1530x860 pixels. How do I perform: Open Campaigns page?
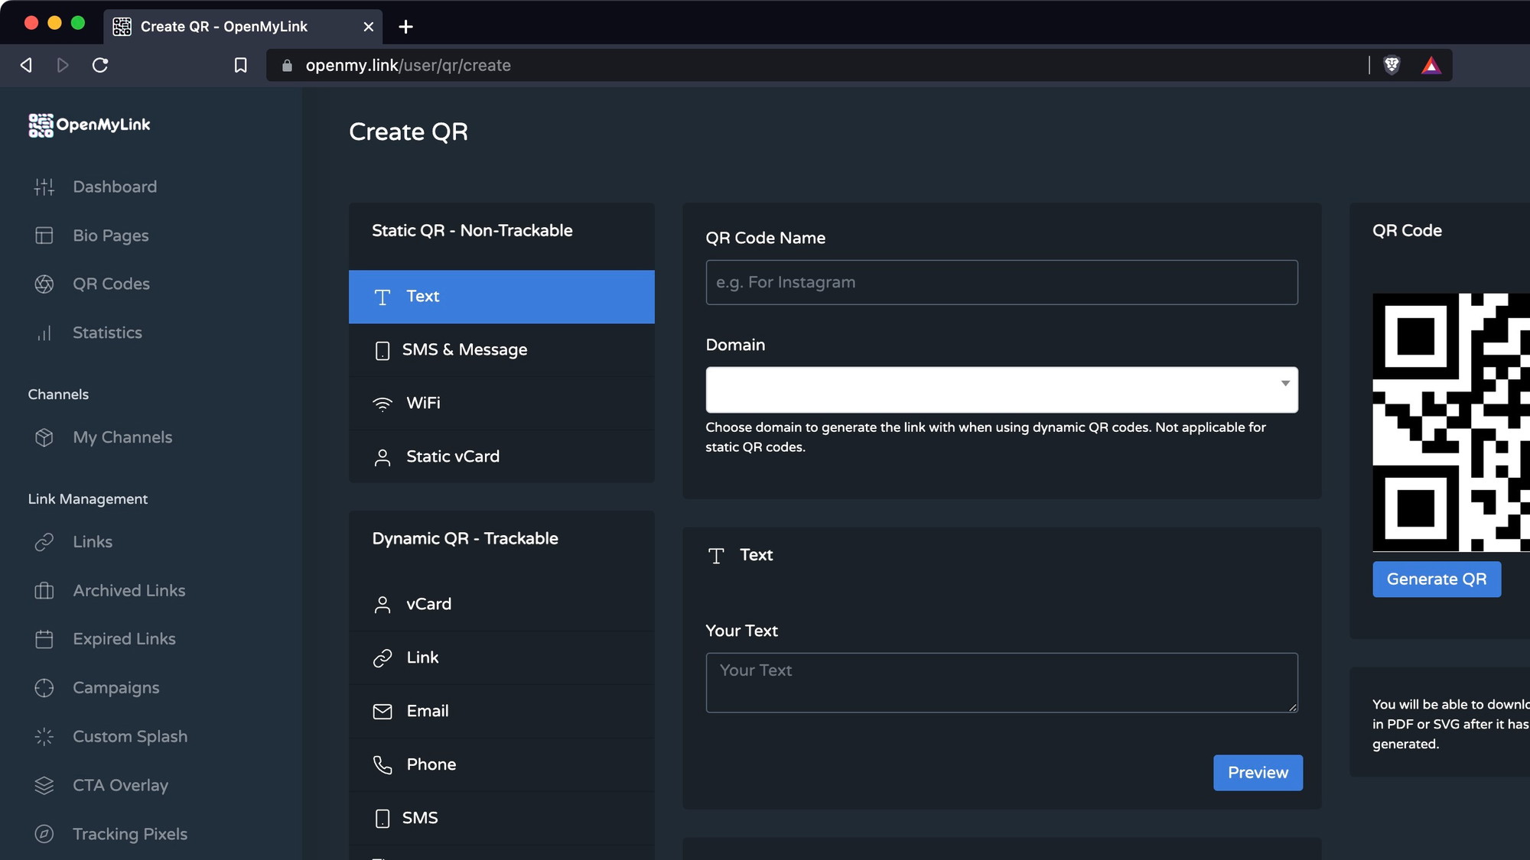pyautogui.click(x=116, y=688)
